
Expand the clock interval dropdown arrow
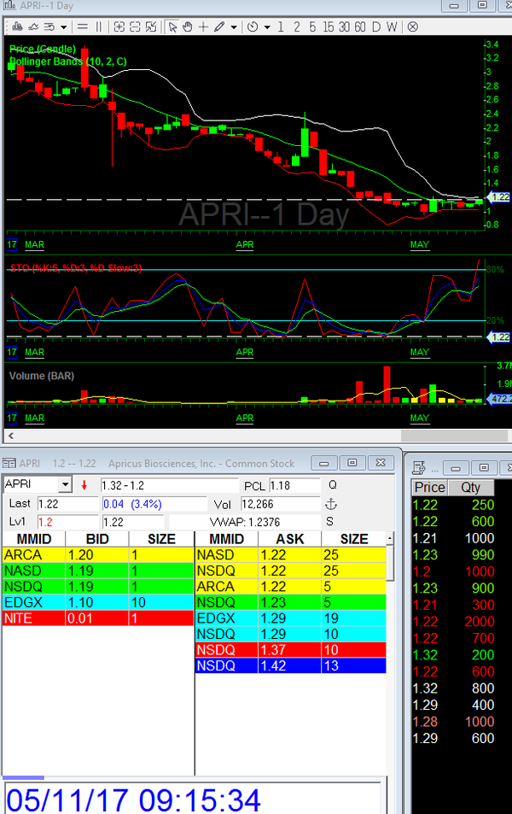267,26
